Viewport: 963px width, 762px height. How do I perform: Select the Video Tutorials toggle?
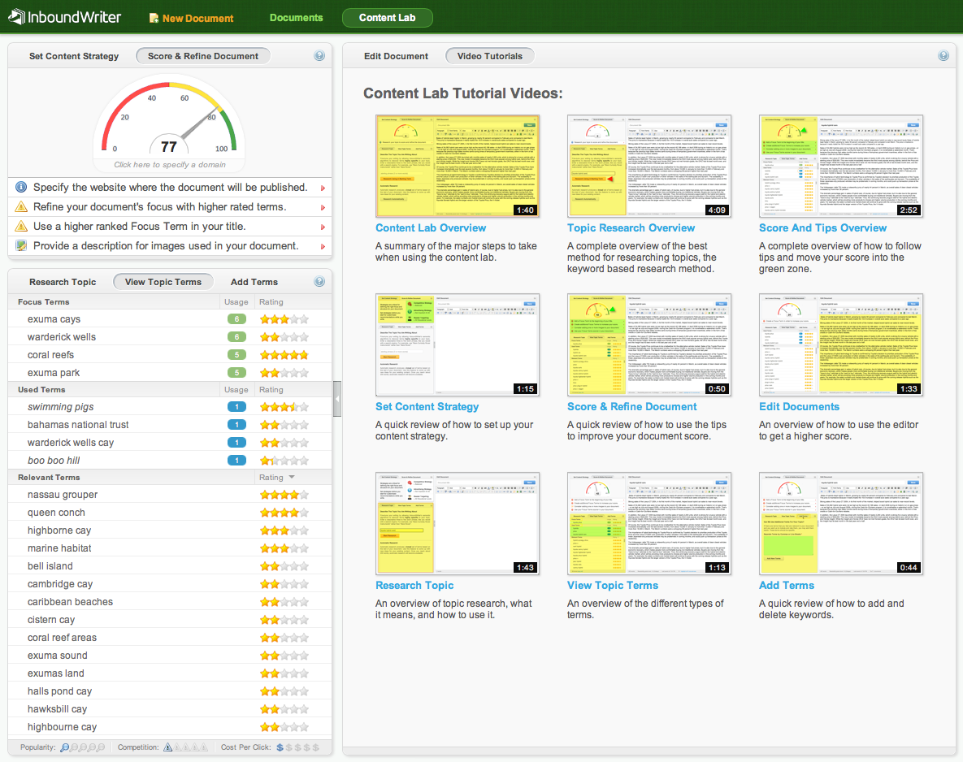489,56
